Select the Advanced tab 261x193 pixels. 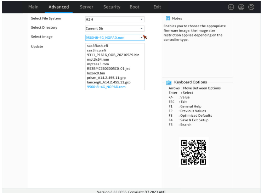coord(58,7)
